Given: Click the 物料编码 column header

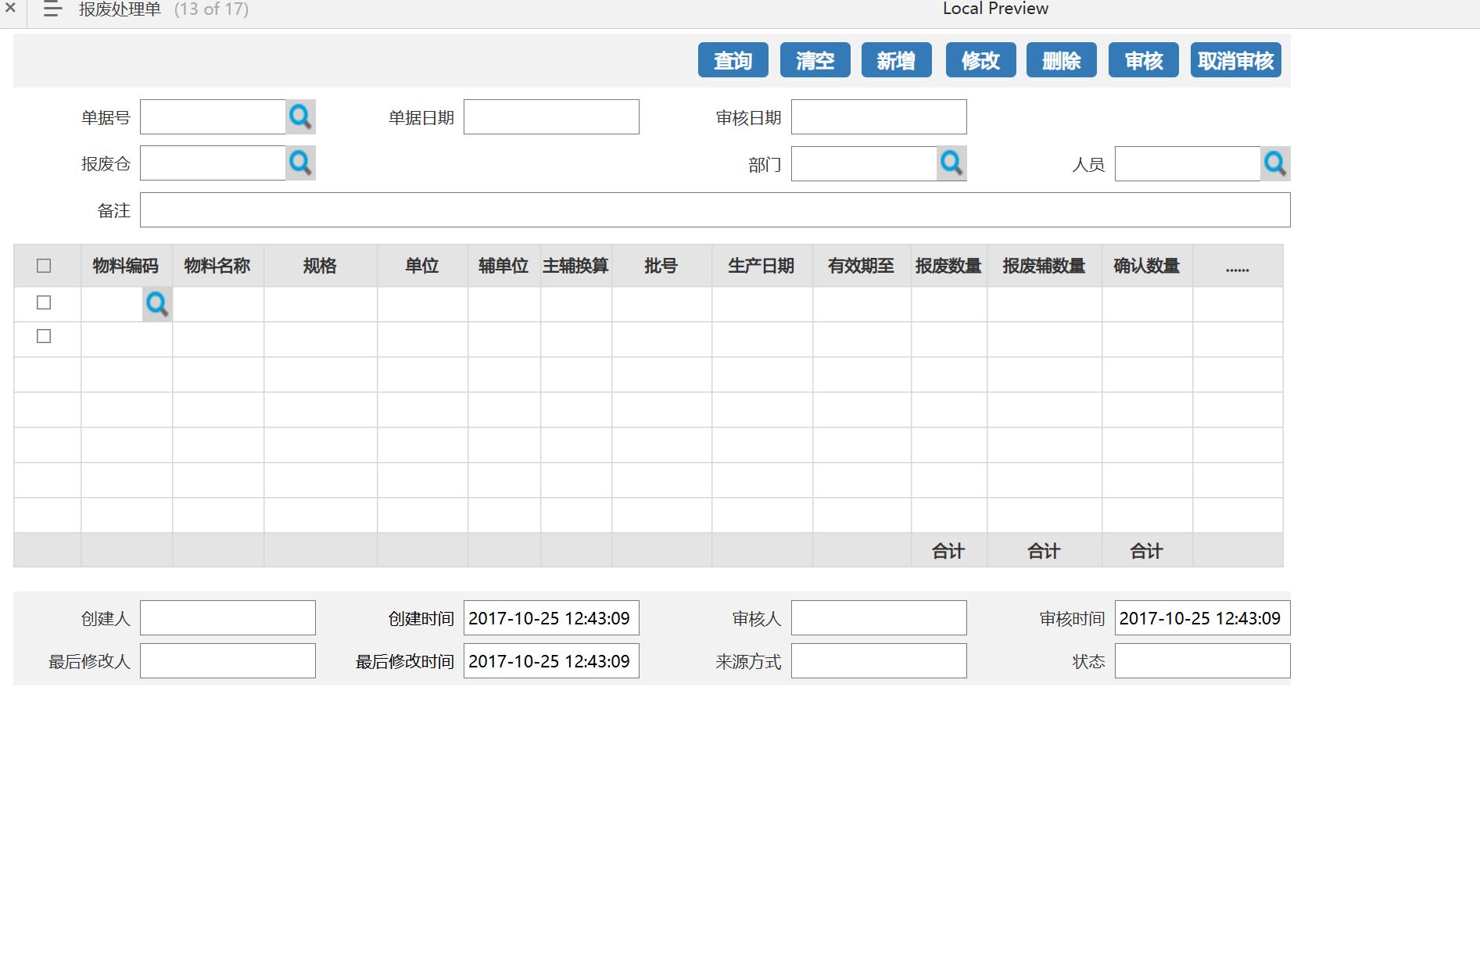Looking at the screenshot, I should point(126,266).
